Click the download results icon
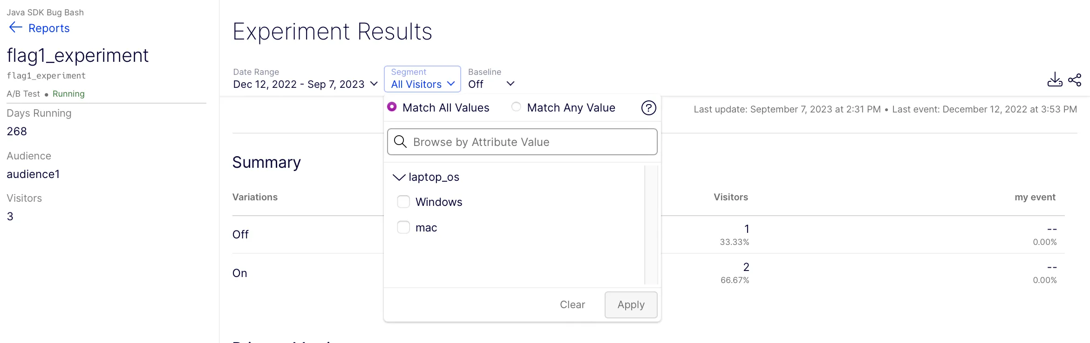Screen dimensions: 1090x343 click(1055, 79)
